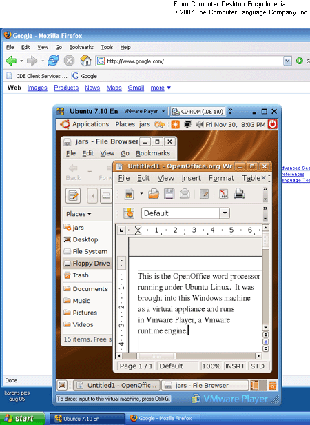Screen dimensions: 310x425
Task: Select File System in Places sidebar
Action: click(x=85, y=252)
